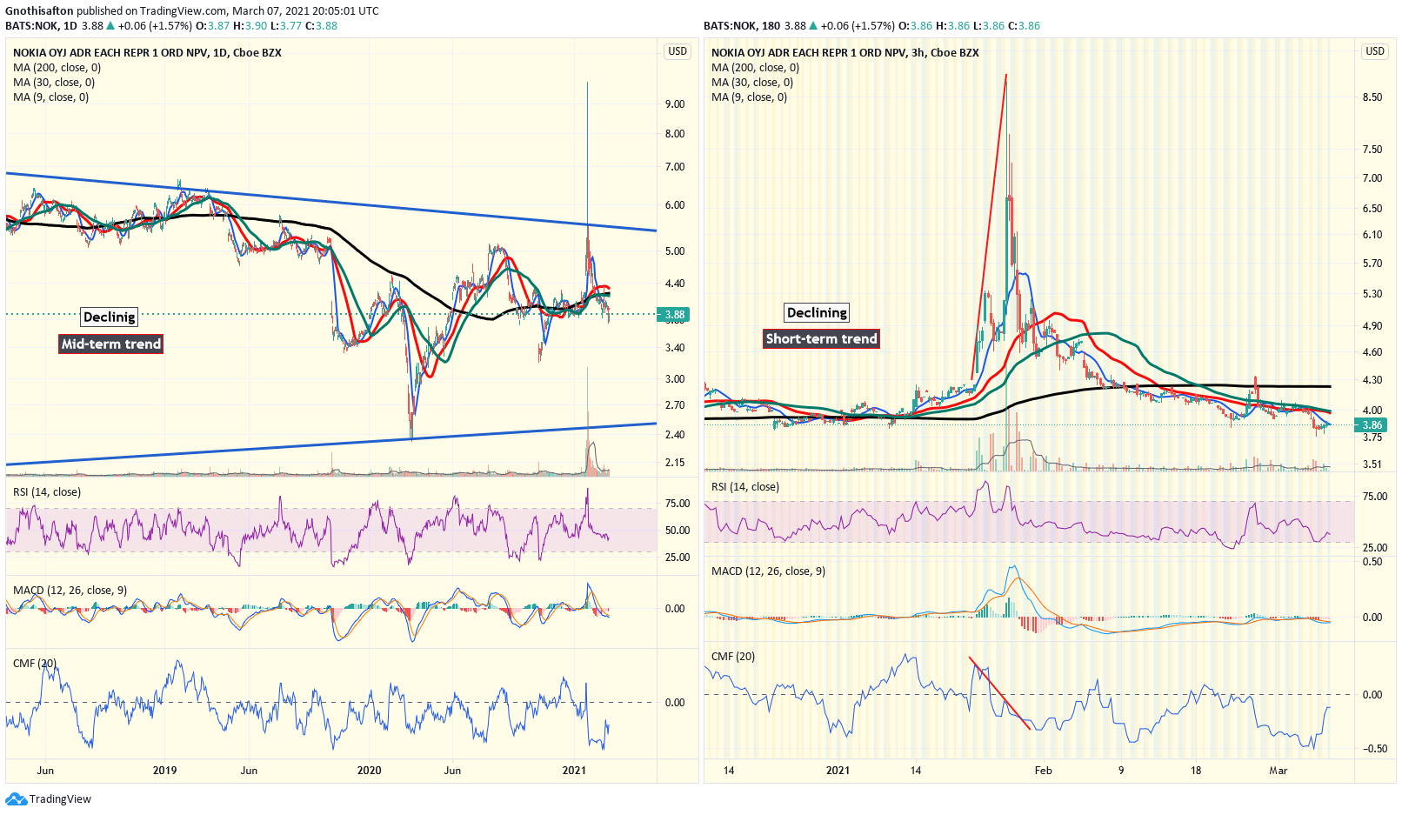The image size is (1402, 815).
Task: Click the USD currency label on daily chart
Action: coord(678,51)
